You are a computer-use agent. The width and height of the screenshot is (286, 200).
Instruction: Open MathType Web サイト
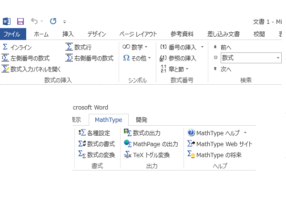tap(220, 144)
